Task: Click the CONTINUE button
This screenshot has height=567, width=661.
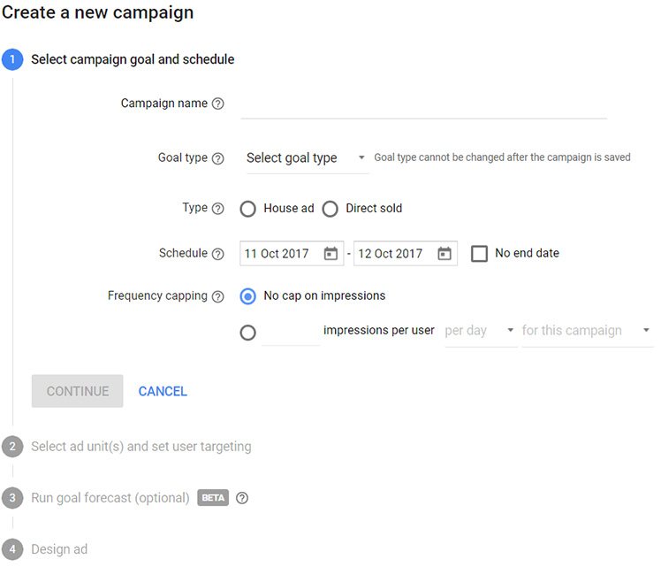Action: (77, 391)
